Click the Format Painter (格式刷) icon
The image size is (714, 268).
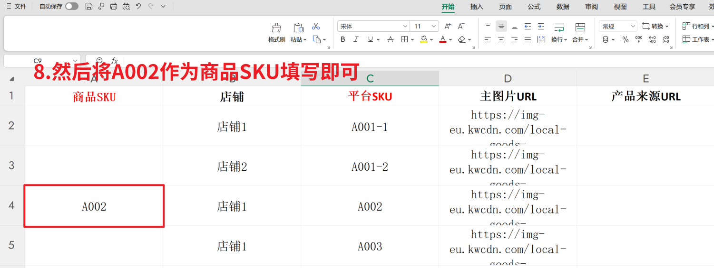[x=276, y=28]
